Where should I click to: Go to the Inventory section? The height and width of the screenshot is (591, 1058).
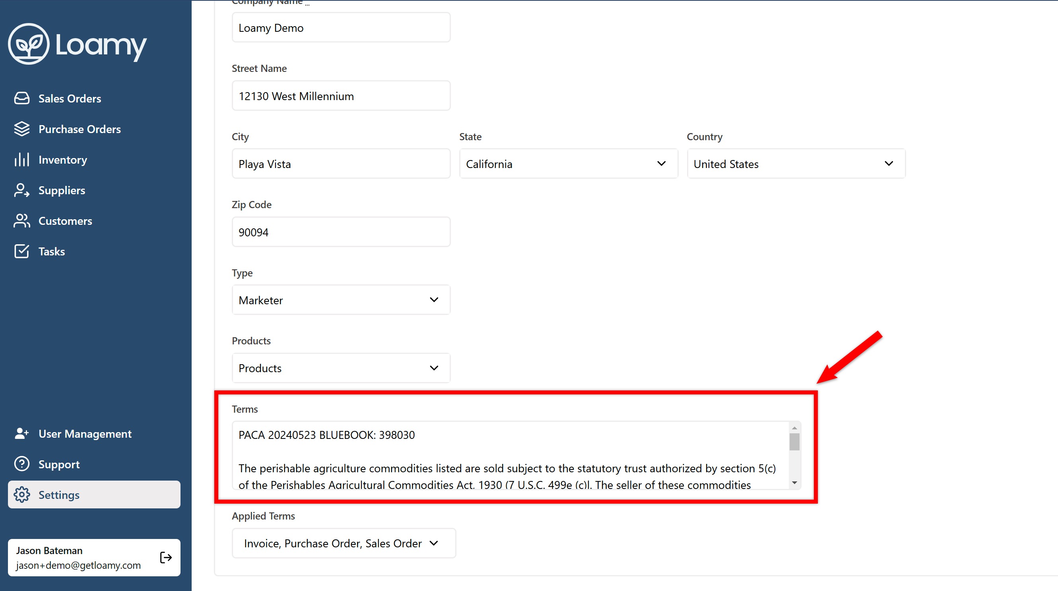94,160
